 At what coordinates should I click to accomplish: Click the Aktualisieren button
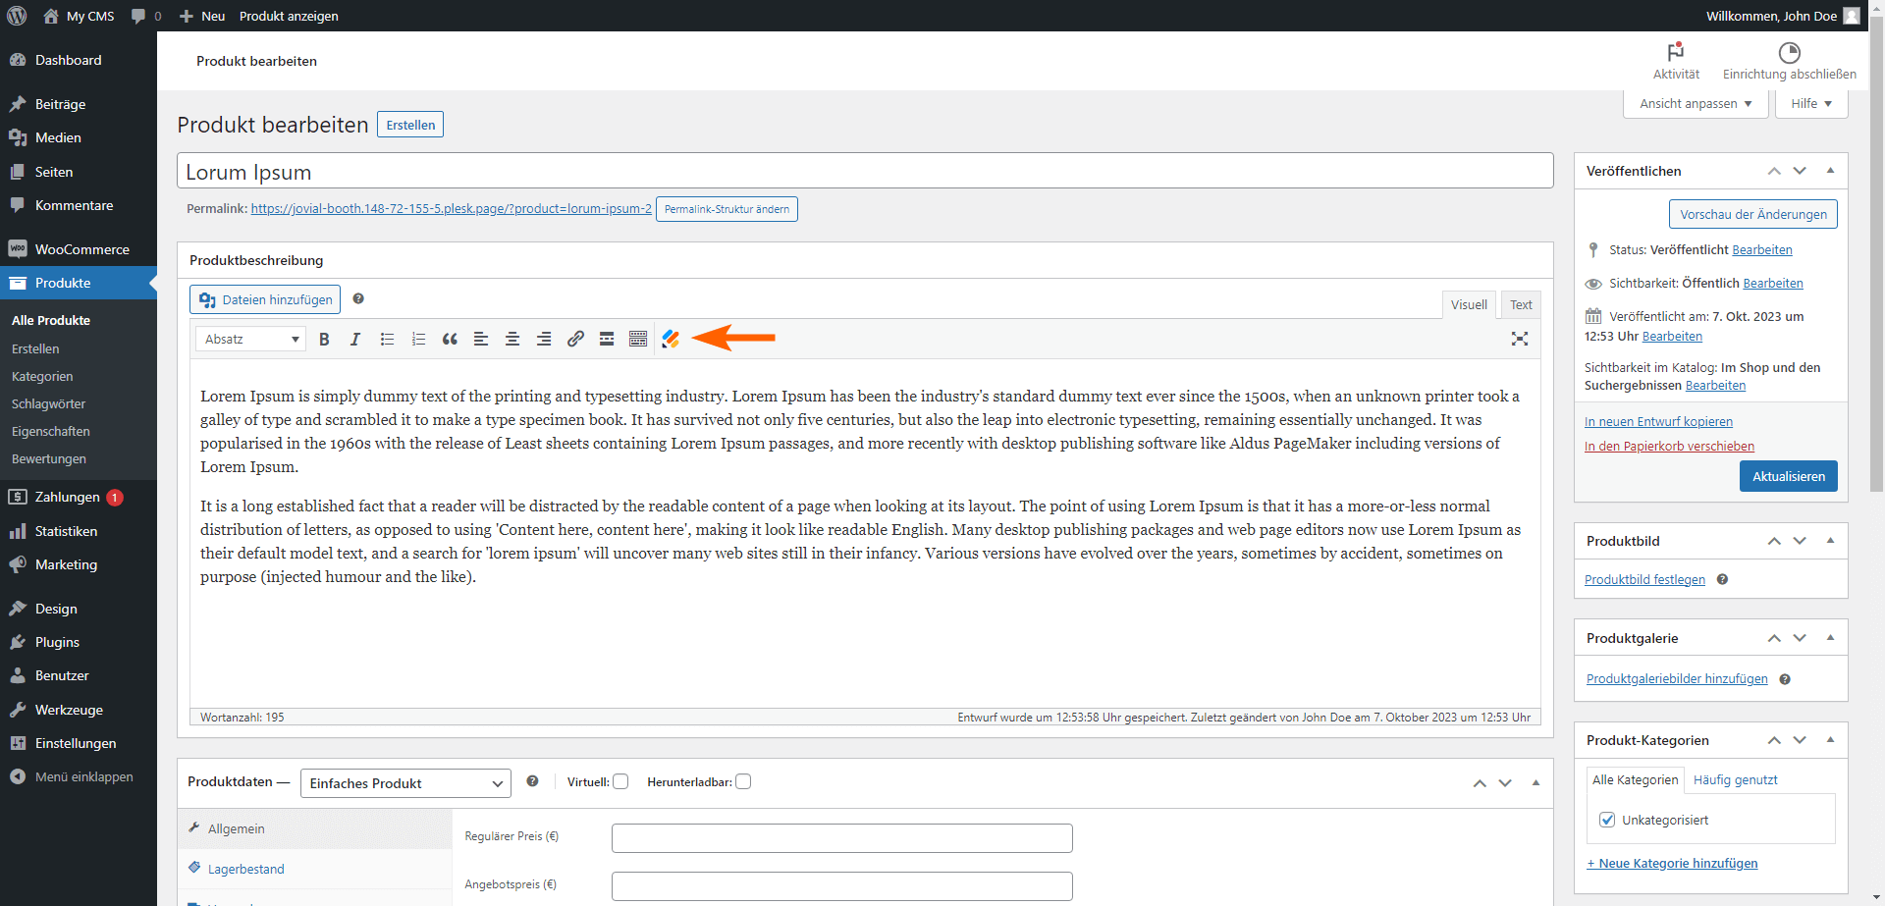click(x=1789, y=476)
